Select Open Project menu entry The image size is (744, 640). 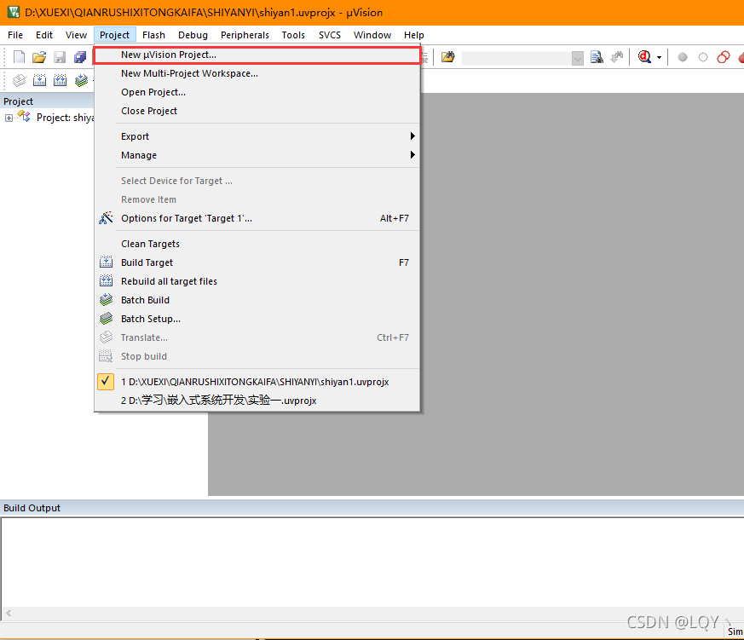coord(257,93)
